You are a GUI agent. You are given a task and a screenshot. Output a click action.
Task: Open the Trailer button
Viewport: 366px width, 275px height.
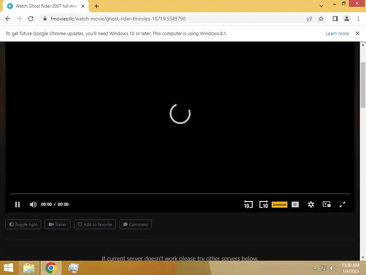point(58,224)
